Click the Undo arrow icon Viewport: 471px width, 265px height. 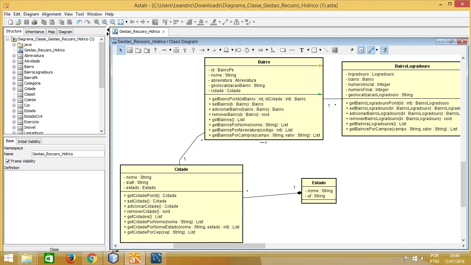click(79, 22)
